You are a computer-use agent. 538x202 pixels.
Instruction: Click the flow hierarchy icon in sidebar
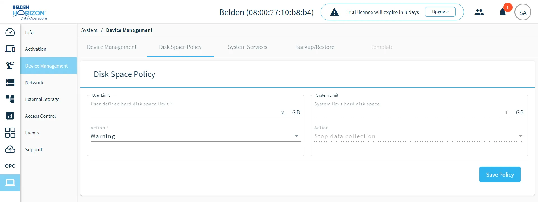pos(10,99)
